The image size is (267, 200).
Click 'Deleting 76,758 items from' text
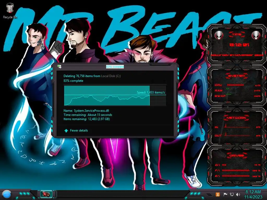click(82, 76)
